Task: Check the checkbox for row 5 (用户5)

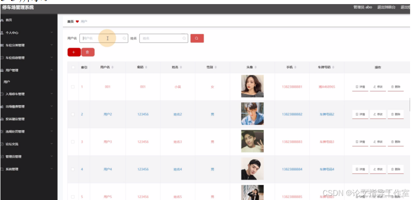Action: click(73, 197)
